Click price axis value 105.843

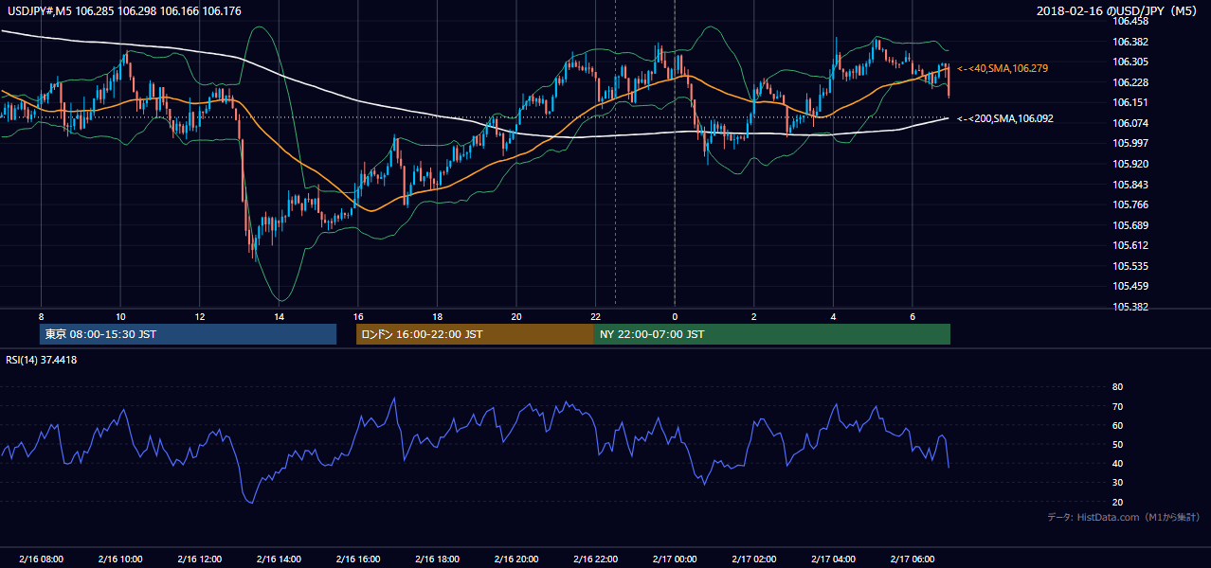point(1131,185)
